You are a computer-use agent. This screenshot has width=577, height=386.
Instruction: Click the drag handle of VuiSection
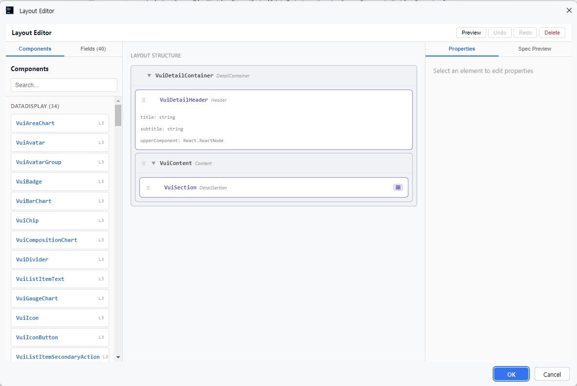148,187
